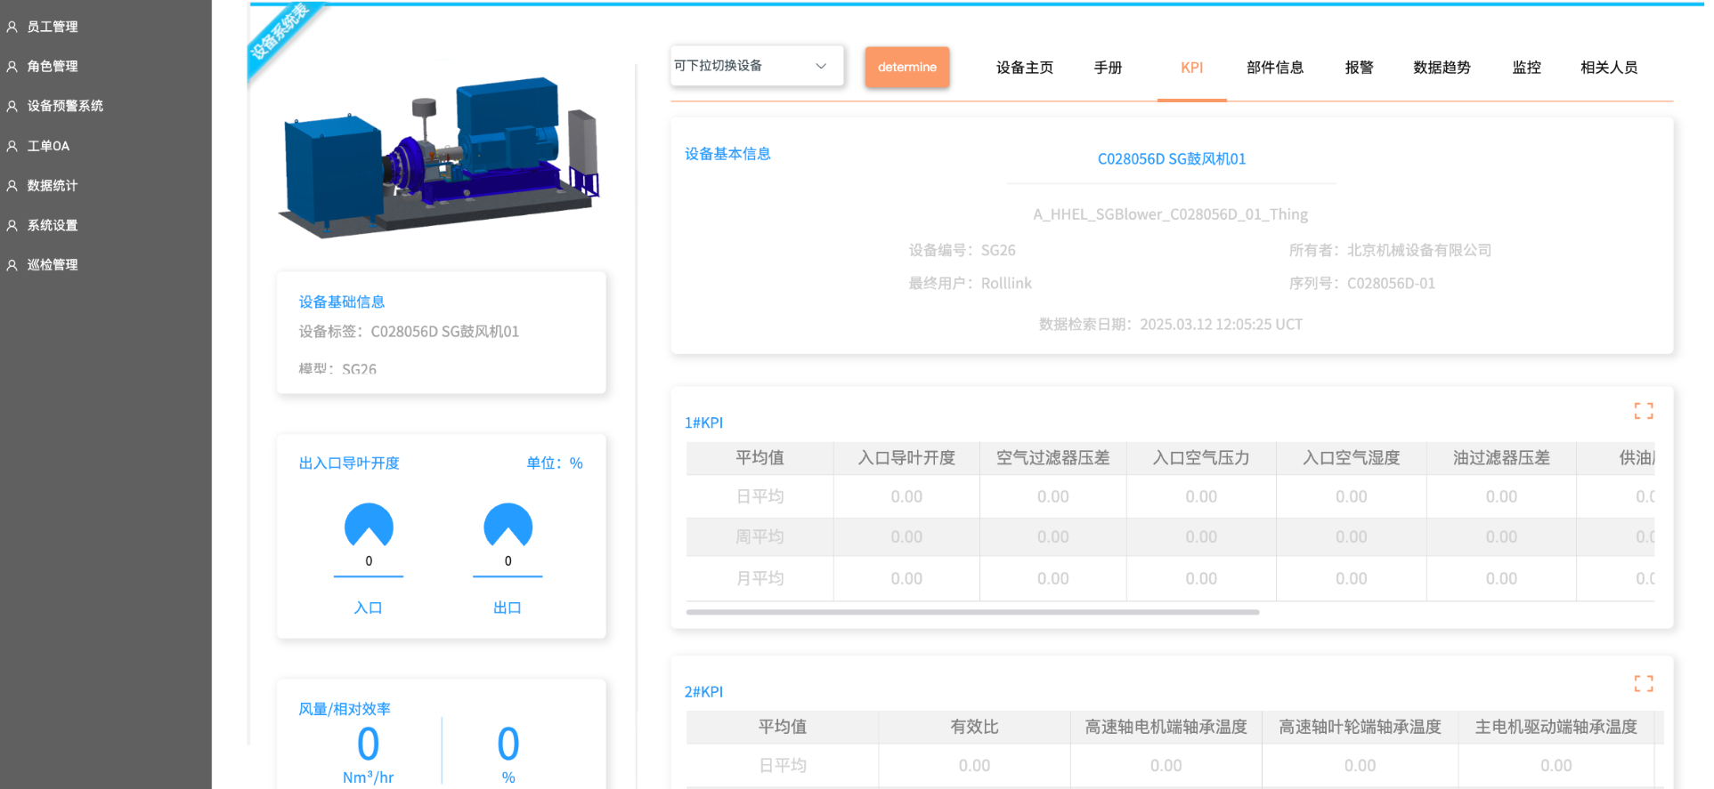The width and height of the screenshot is (1714, 789).
Task: Open the 数据趋势 tab
Action: 1442,68
